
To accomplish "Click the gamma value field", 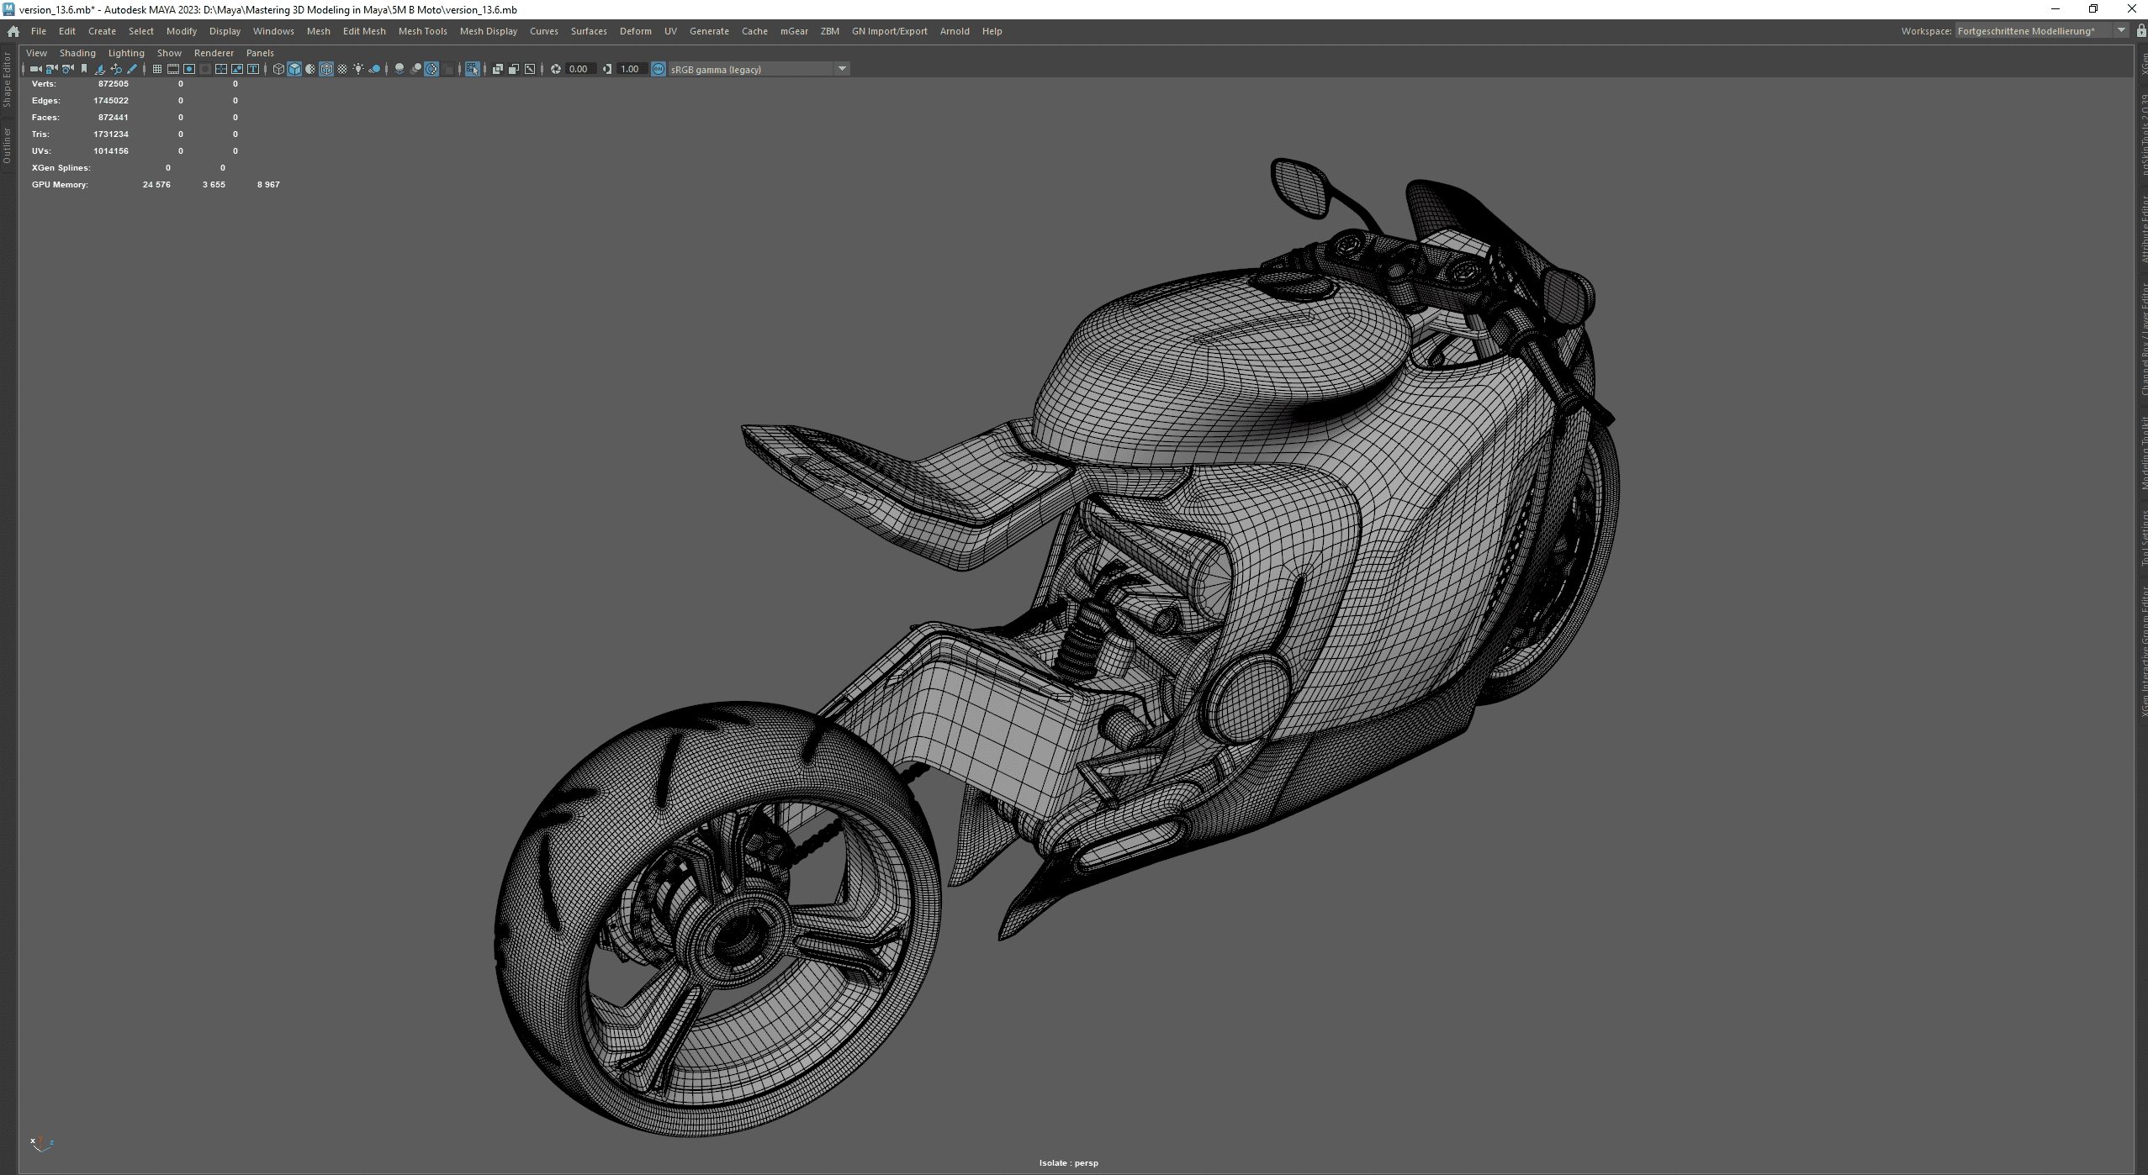I will tap(631, 69).
